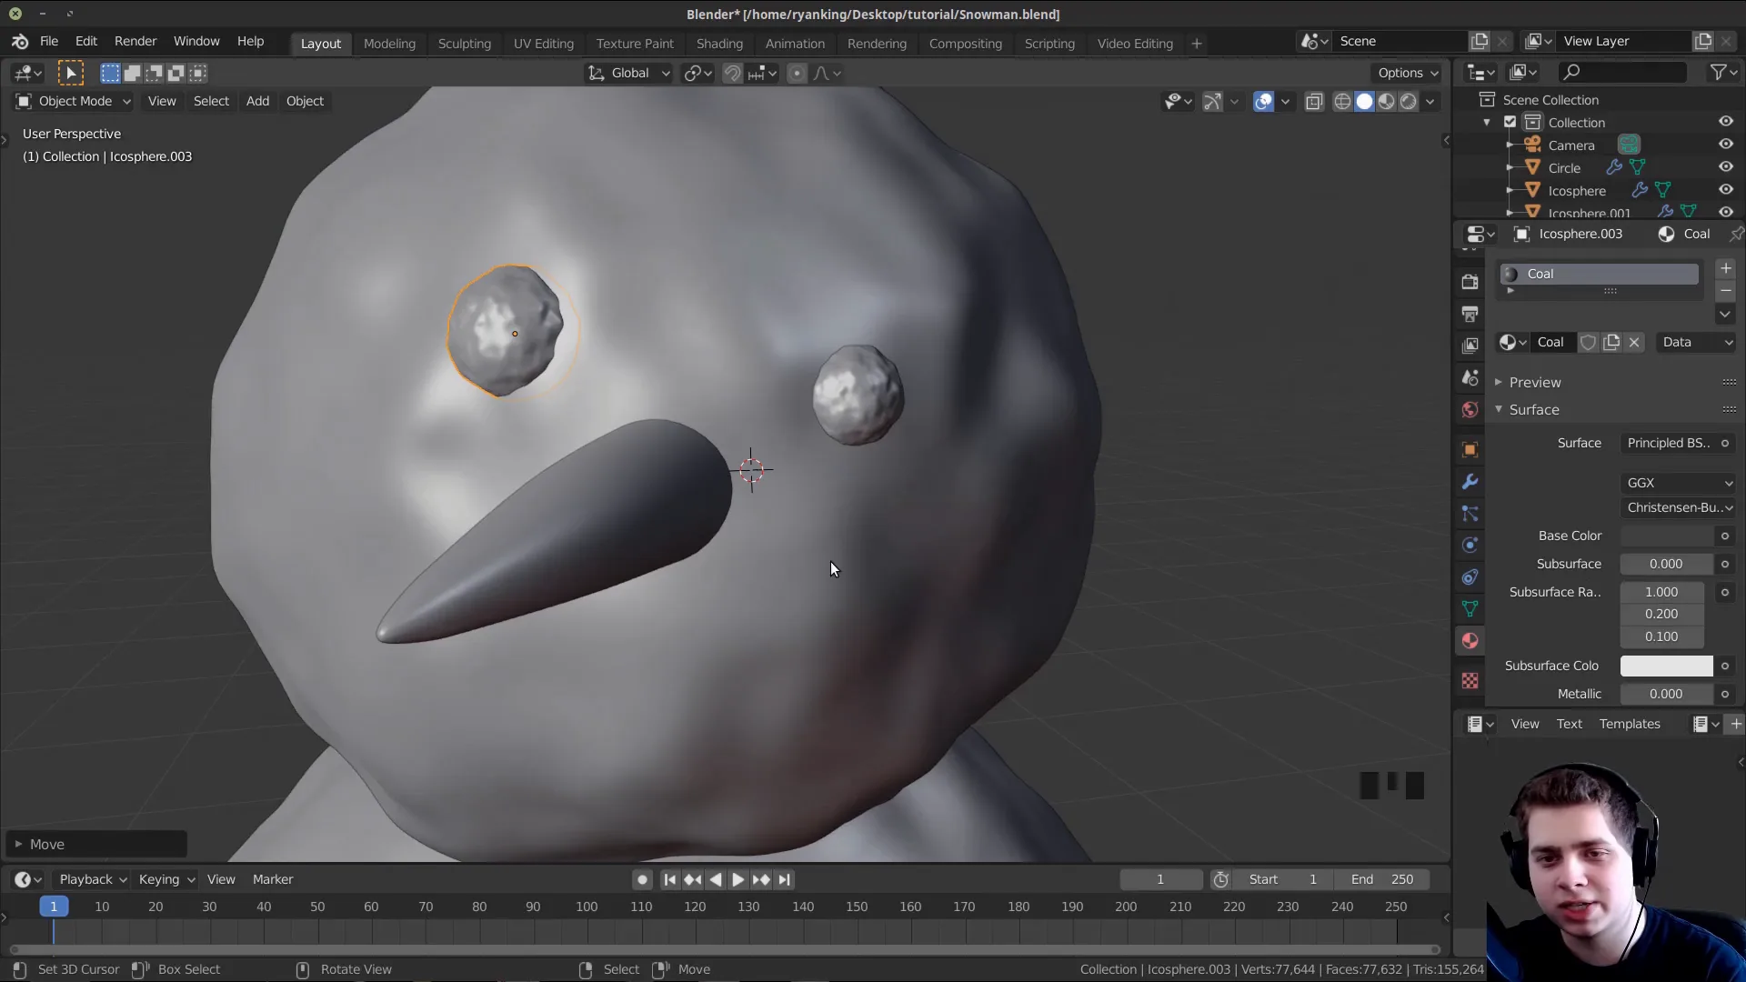Open the Texture properties tab (checker icon)

click(1470, 680)
